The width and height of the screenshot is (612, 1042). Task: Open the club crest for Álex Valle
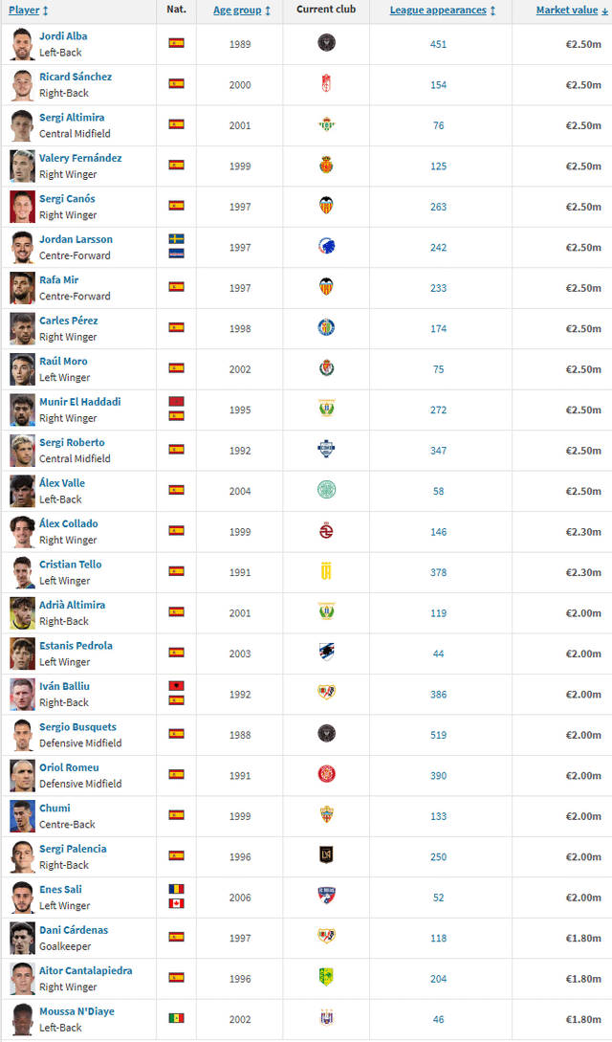(x=326, y=491)
